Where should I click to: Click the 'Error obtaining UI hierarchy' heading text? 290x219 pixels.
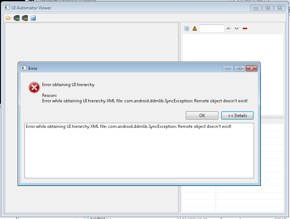[68, 85]
